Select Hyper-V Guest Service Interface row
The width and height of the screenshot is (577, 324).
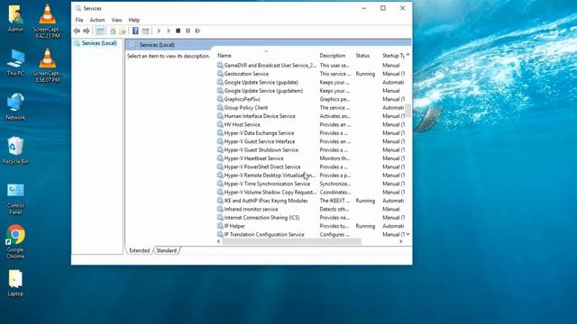point(311,141)
